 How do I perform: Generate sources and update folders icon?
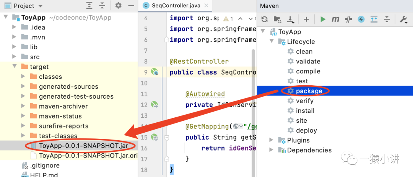(277, 19)
